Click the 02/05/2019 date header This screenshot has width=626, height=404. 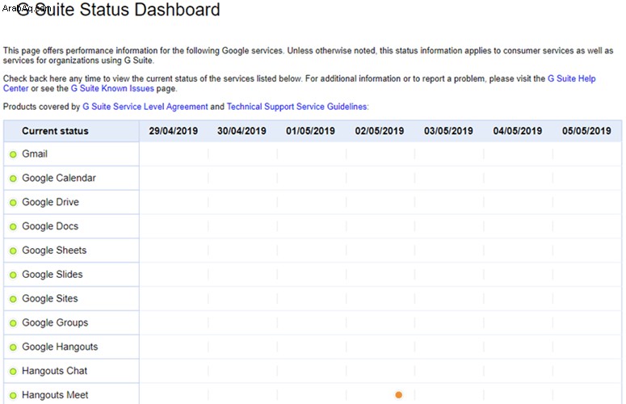click(x=380, y=131)
